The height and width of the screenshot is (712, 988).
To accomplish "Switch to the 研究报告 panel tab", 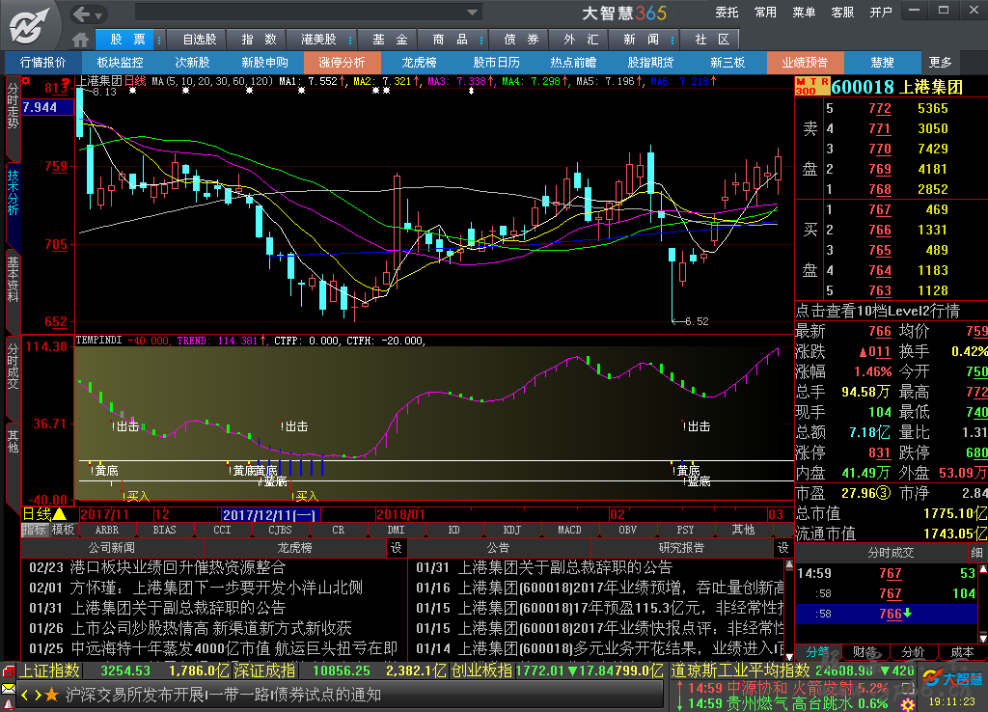I will click(x=681, y=548).
